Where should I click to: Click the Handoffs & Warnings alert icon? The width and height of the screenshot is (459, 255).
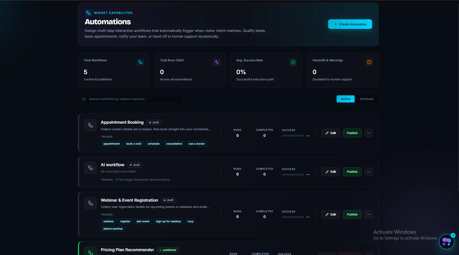coord(369,62)
